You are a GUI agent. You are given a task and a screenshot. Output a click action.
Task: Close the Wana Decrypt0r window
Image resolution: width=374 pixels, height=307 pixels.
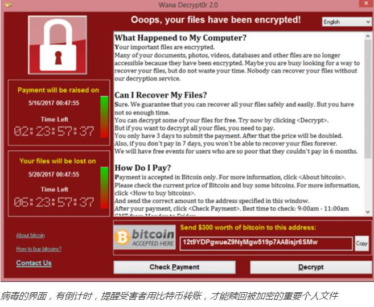(x=367, y=3)
